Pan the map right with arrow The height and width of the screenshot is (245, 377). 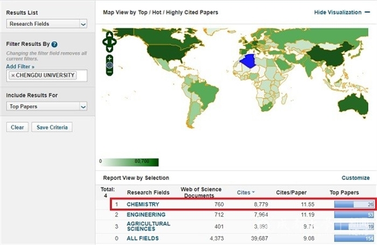click(x=114, y=40)
